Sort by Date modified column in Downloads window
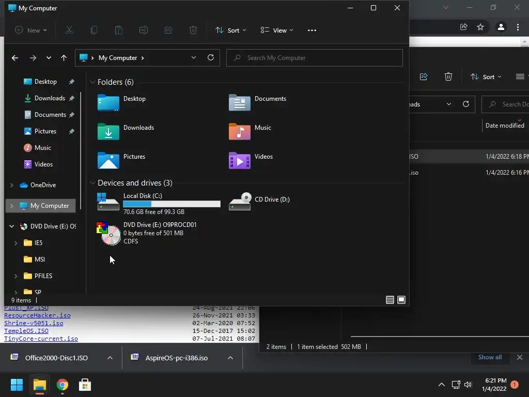This screenshot has width=529, height=397. pyautogui.click(x=505, y=125)
